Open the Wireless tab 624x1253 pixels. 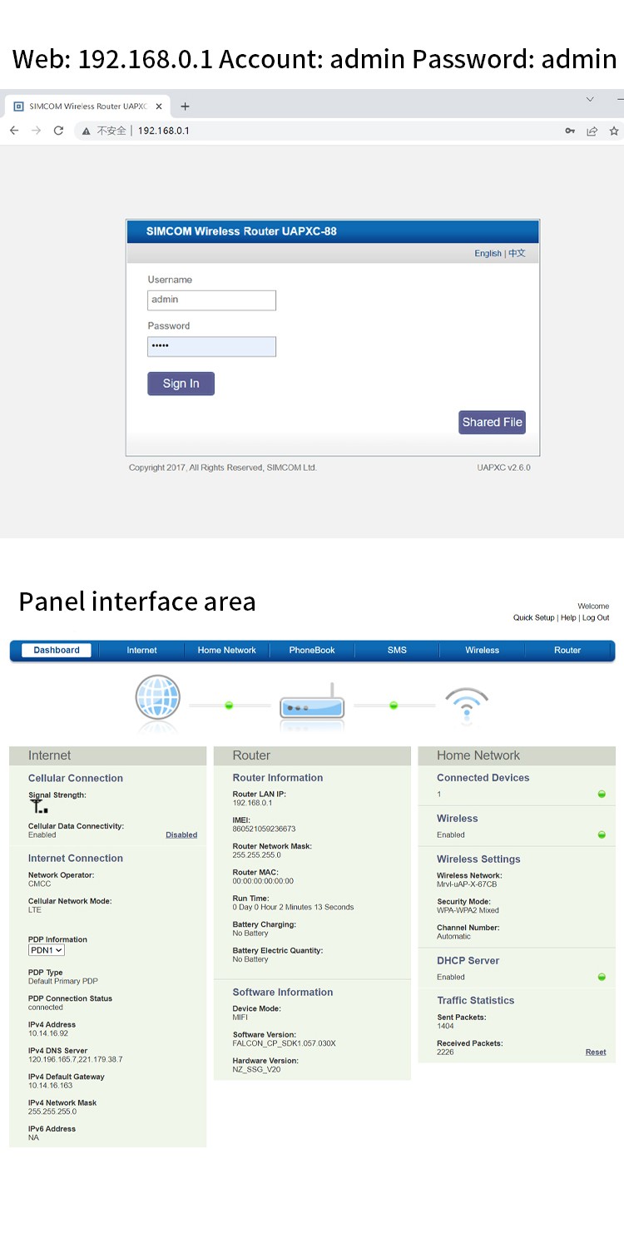pyautogui.click(x=482, y=651)
